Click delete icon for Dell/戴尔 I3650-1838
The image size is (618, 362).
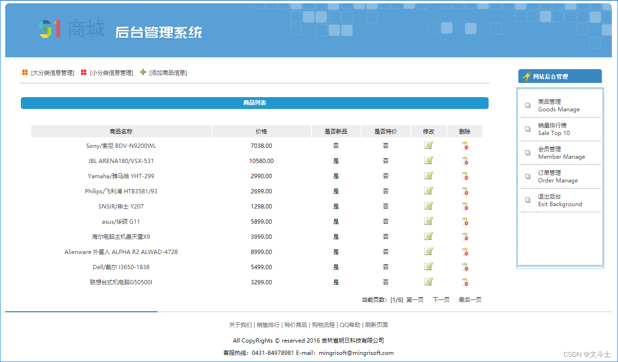(x=465, y=267)
